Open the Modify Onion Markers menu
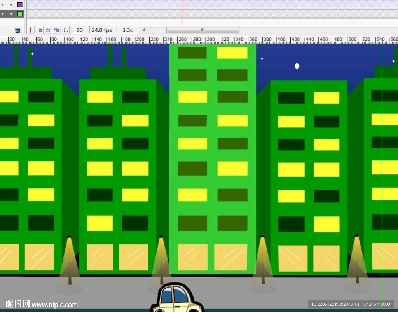The width and height of the screenshot is (398, 312). (x=66, y=30)
